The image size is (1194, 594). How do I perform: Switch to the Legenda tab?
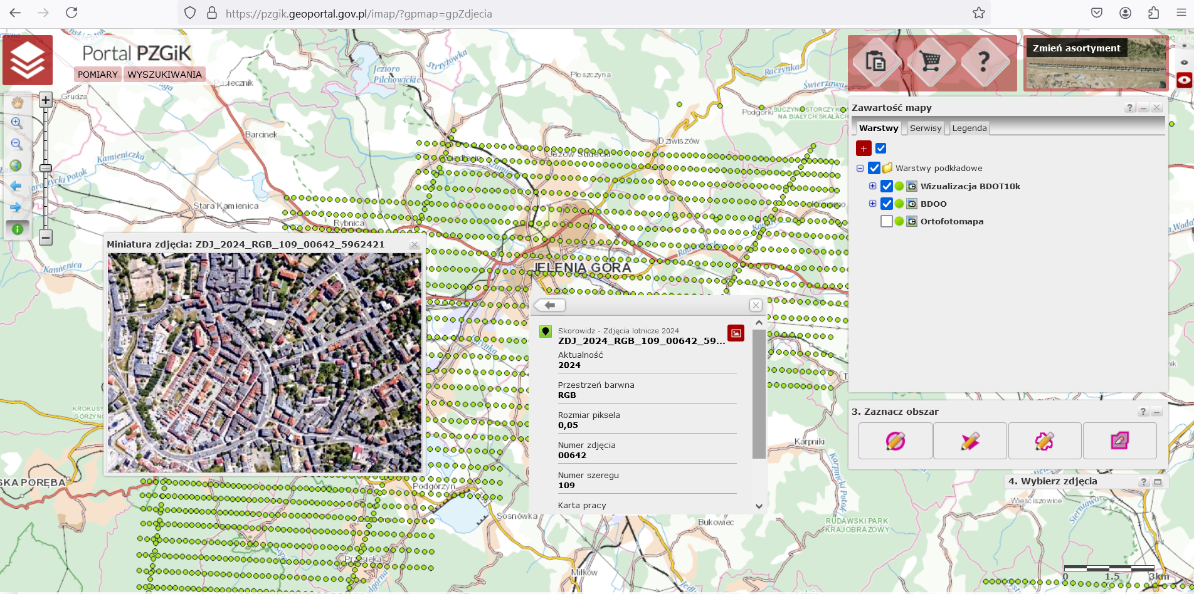(x=969, y=128)
